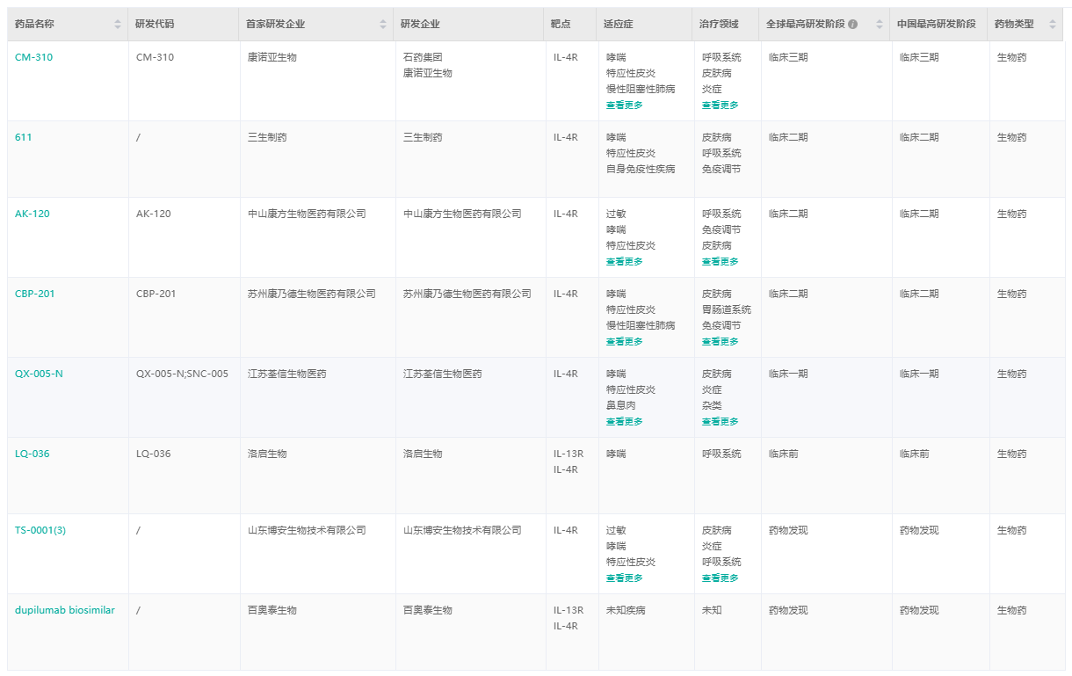Screen dimensions: 1072x676
Task: Click 临床前 in 全球最高研发阶段 column
Action: [x=784, y=454]
